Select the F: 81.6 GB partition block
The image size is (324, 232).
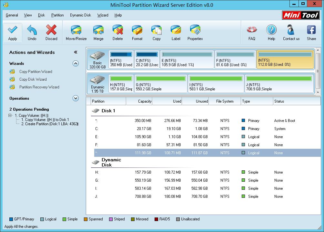(235, 59)
